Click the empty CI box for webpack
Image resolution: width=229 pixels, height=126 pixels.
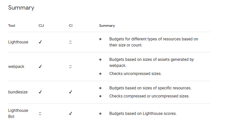pos(70,67)
